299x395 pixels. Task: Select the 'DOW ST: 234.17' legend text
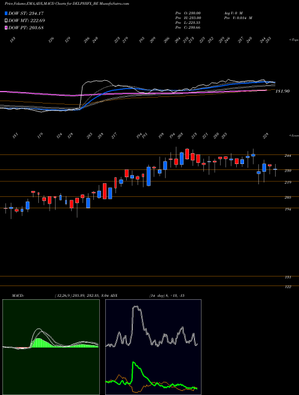point(26,13)
